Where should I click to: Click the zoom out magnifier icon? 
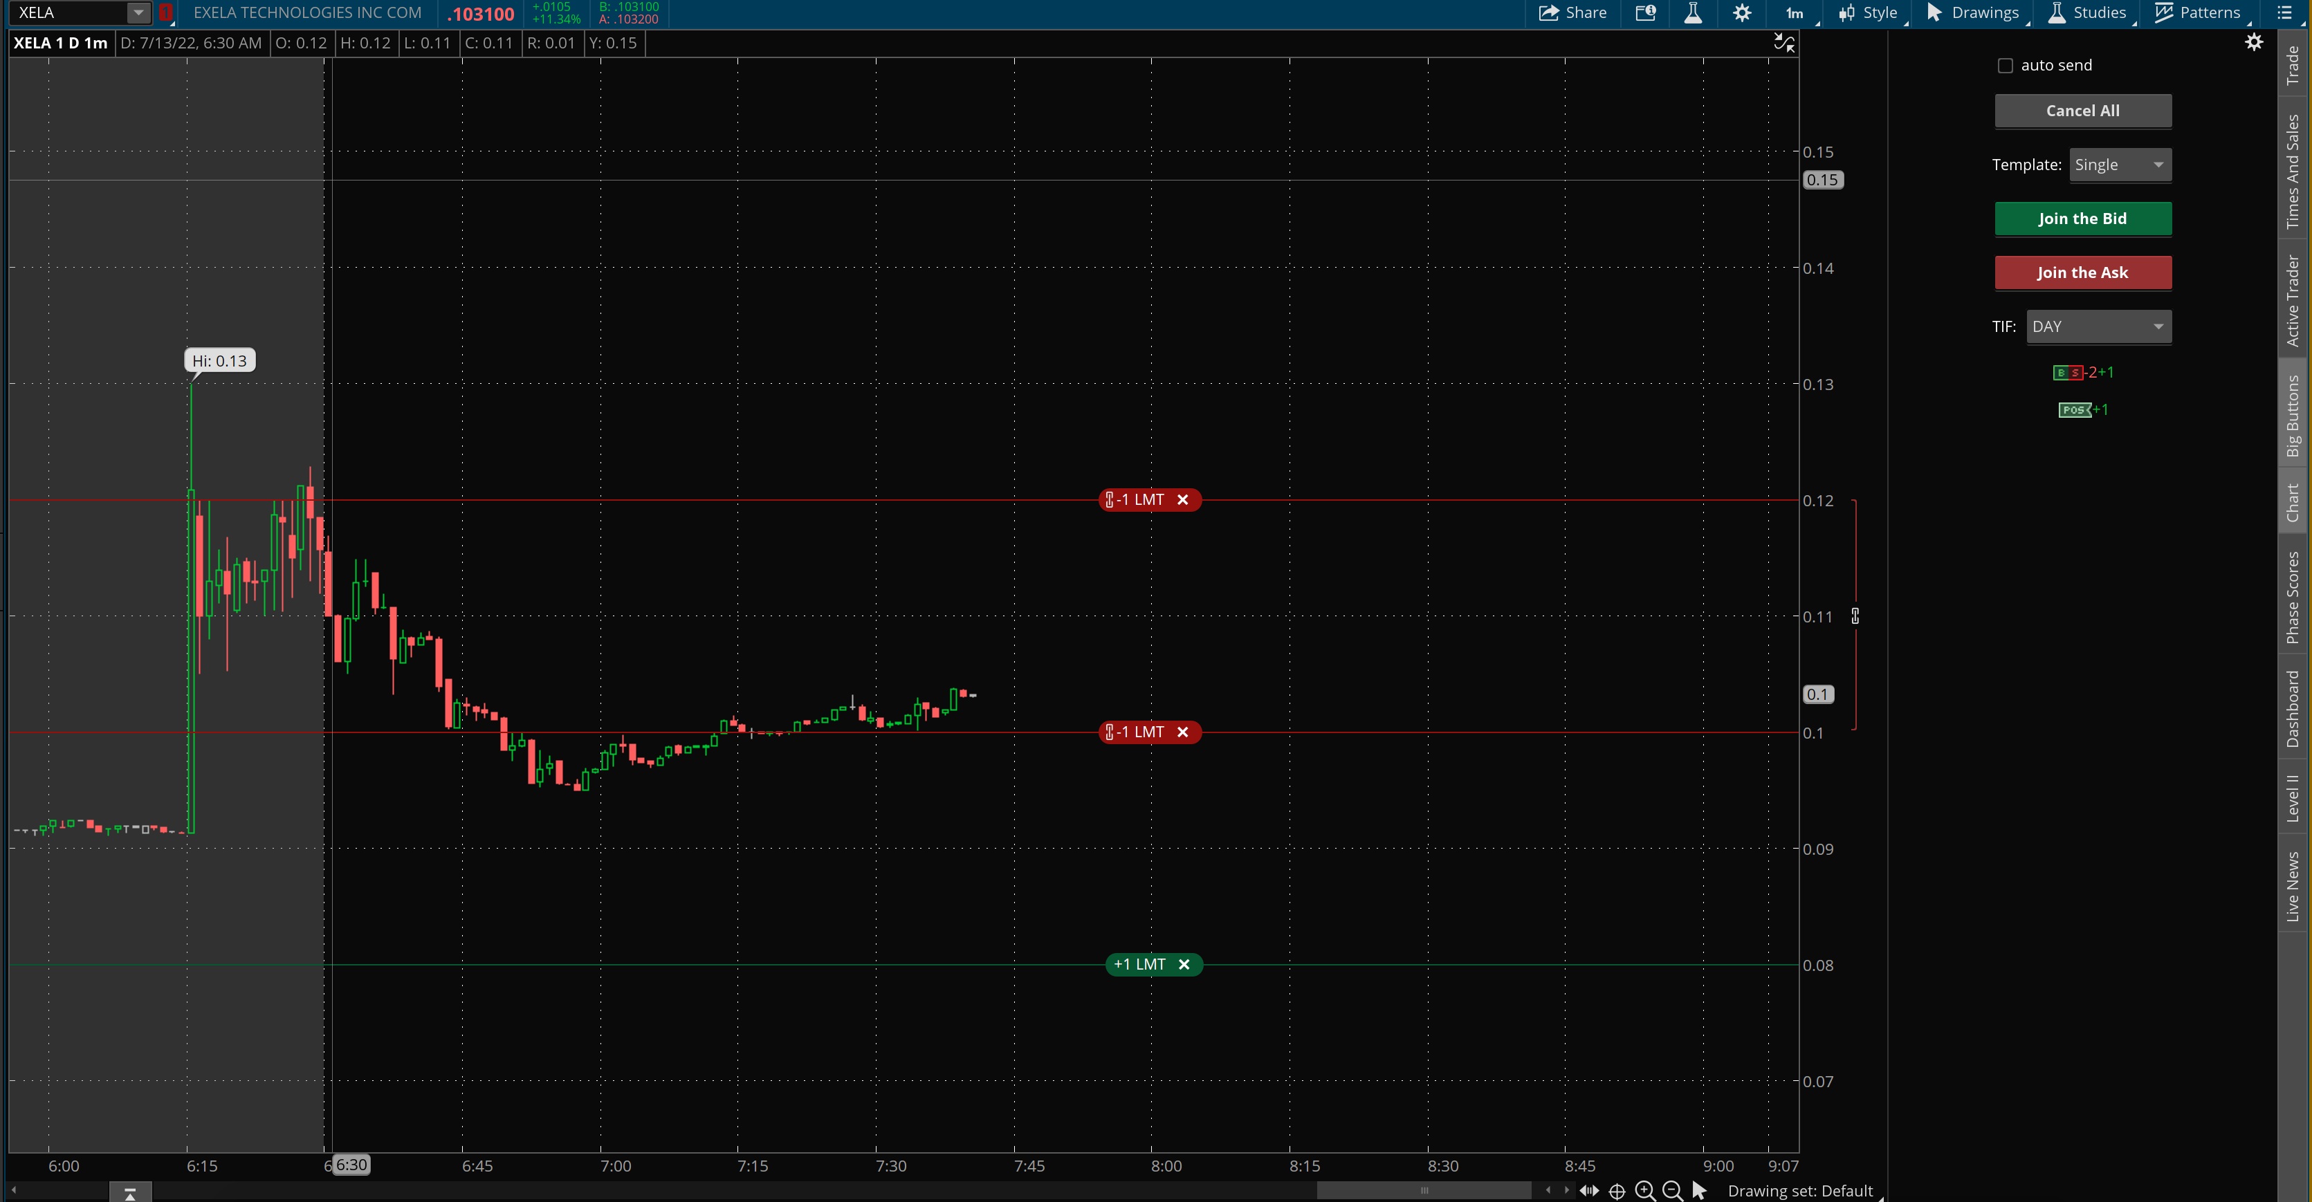click(1672, 1190)
